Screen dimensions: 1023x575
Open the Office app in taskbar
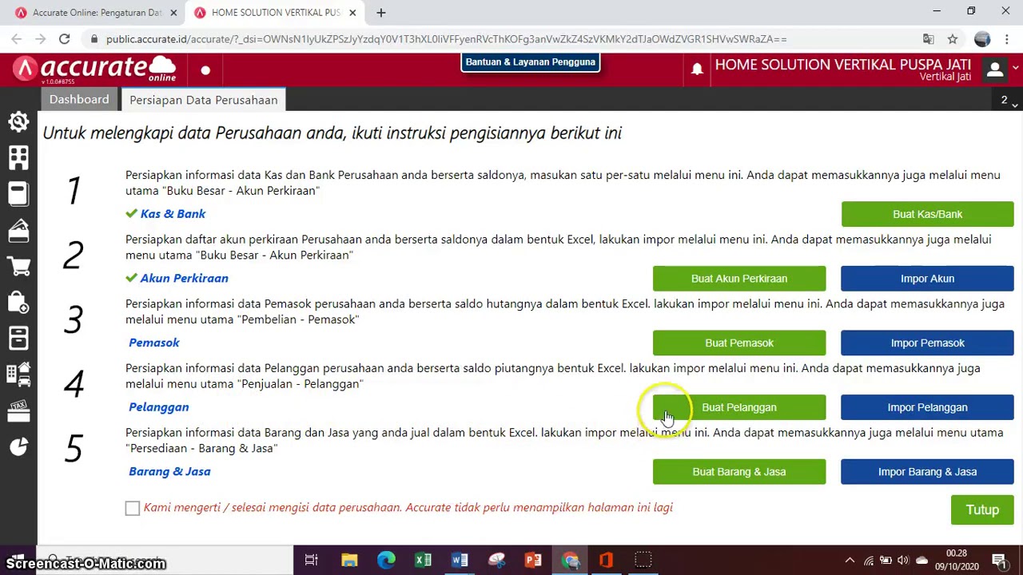pyautogui.click(x=607, y=560)
